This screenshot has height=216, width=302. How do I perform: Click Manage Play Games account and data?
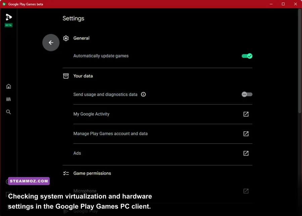pos(110,134)
